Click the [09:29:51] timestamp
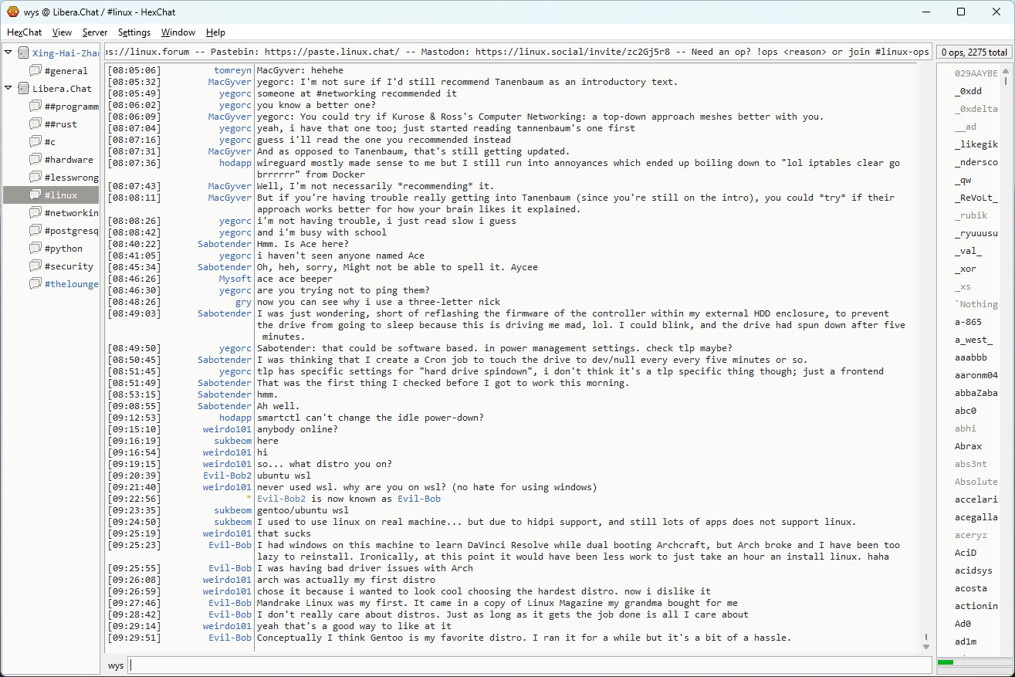 click(x=134, y=638)
